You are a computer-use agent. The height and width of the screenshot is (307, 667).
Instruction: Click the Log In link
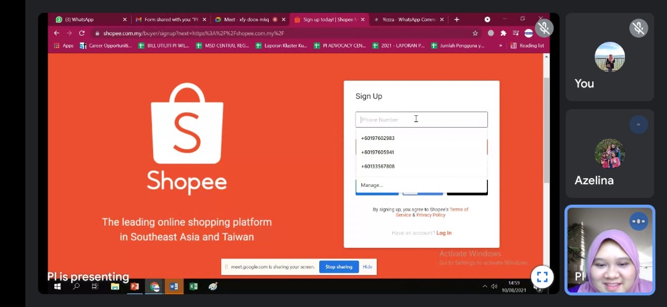(443, 232)
